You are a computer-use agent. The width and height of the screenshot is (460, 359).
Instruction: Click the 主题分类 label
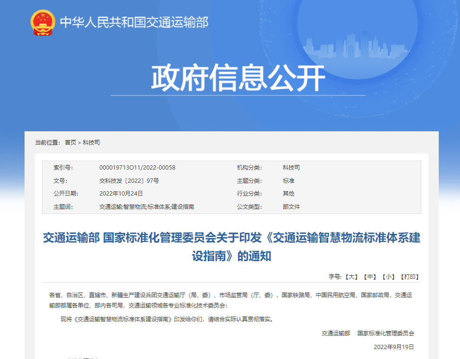coord(249,181)
